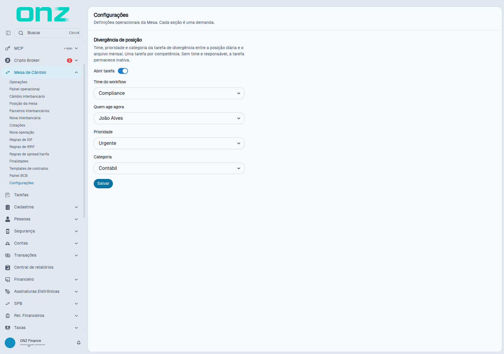Open Câmbio interbancário page

pos(27,97)
